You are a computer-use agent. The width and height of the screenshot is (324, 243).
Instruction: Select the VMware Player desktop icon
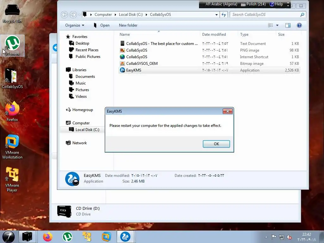pyautogui.click(x=12, y=179)
